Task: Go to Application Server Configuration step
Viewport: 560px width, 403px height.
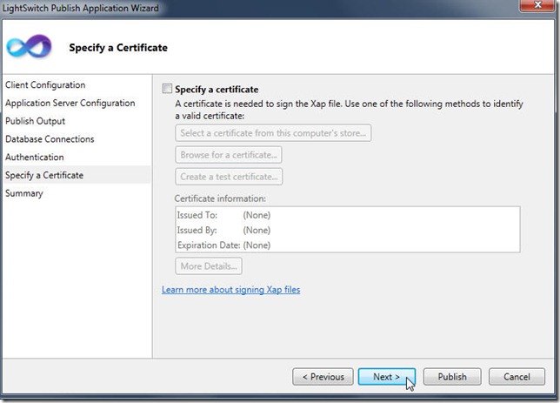Action: [70, 103]
